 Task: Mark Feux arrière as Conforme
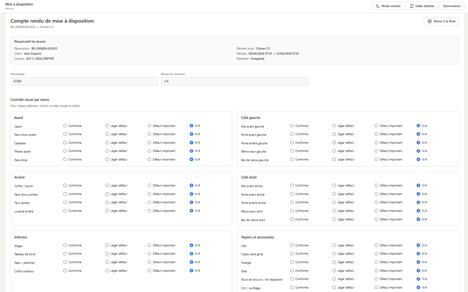click(65, 202)
